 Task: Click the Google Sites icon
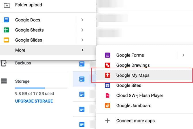click(107, 85)
